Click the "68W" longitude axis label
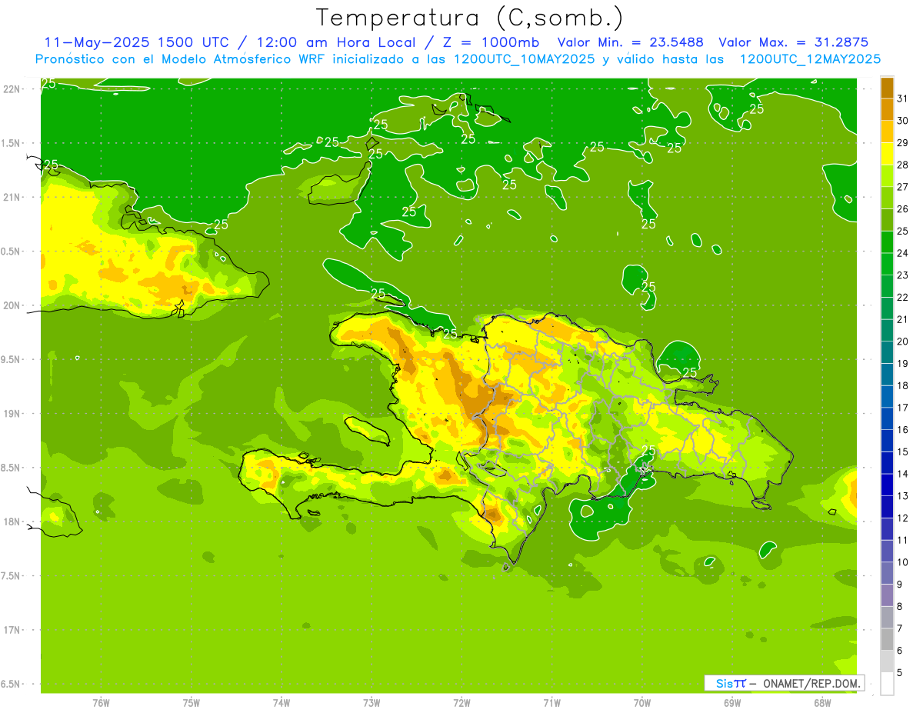 click(822, 703)
